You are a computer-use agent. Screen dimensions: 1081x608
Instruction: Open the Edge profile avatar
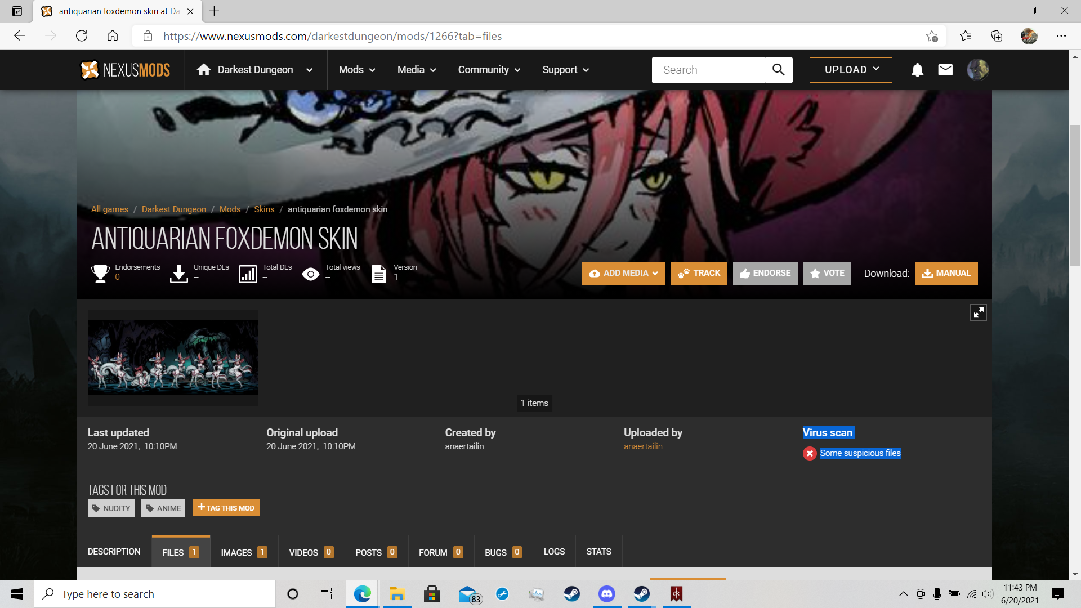pos(1029,36)
